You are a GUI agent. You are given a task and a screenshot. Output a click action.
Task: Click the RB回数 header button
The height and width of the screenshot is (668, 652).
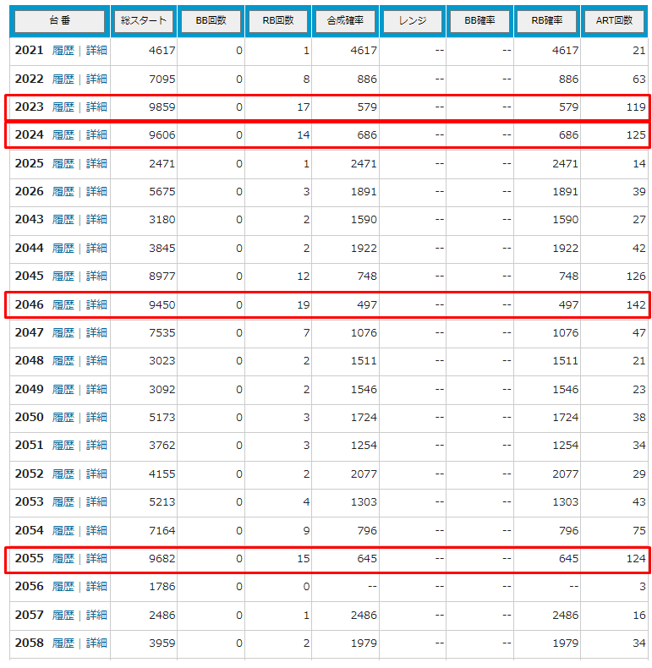(278, 20)
